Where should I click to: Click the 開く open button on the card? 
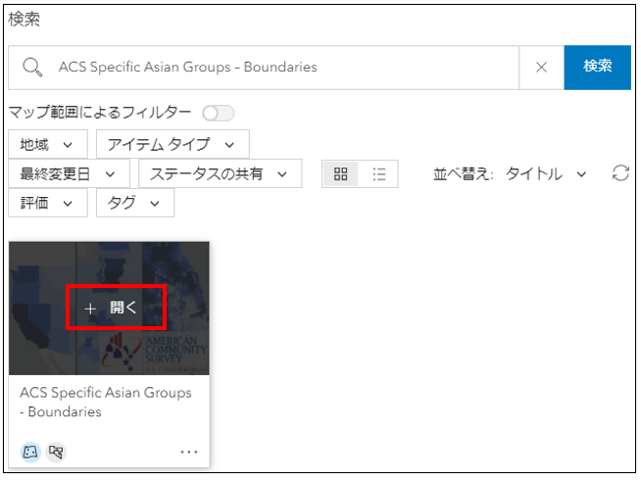click(116, 308)
